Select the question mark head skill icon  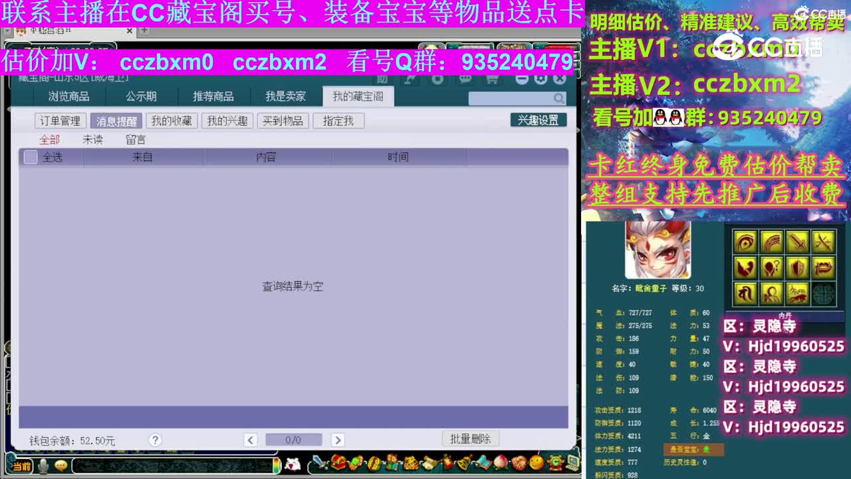click(772, 267)
